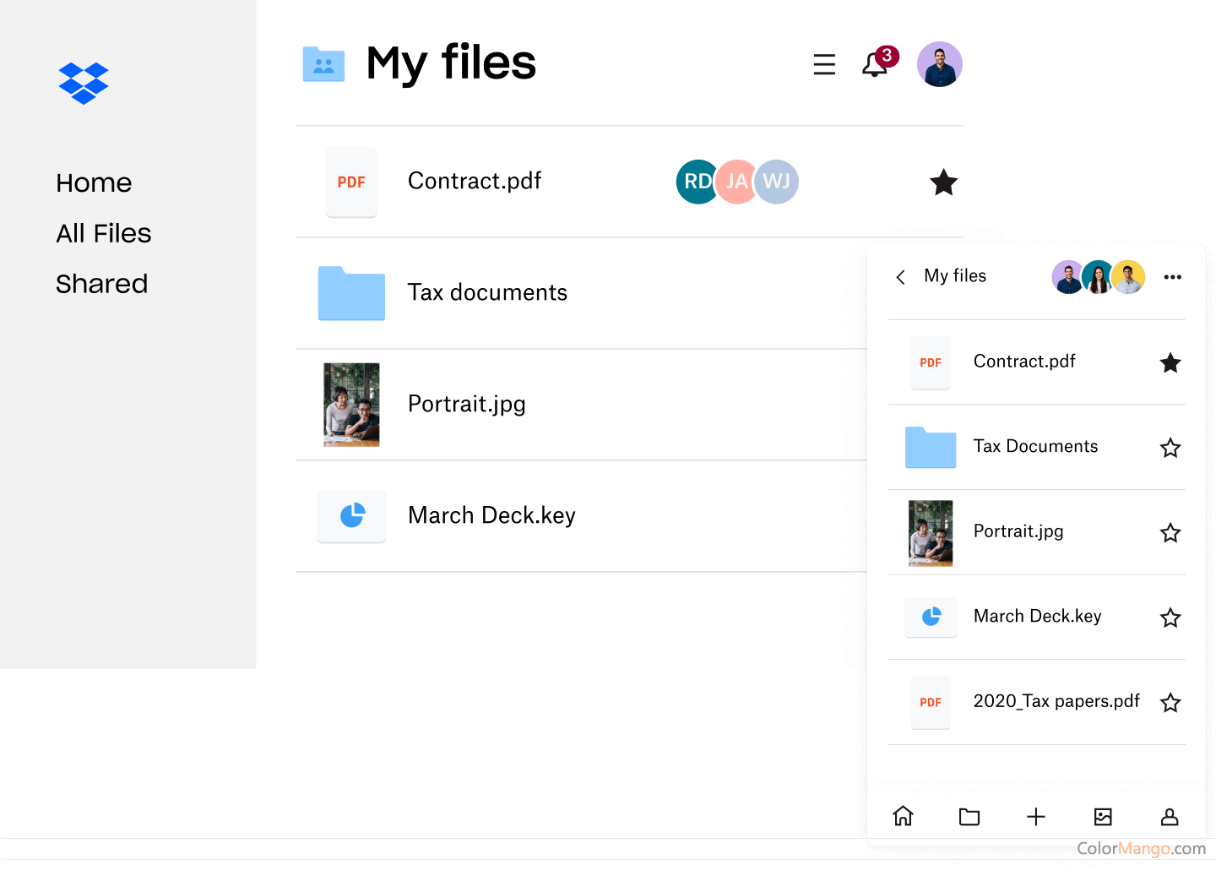
Task: Open notifications via the bell icon
Action: pos(876,64)
